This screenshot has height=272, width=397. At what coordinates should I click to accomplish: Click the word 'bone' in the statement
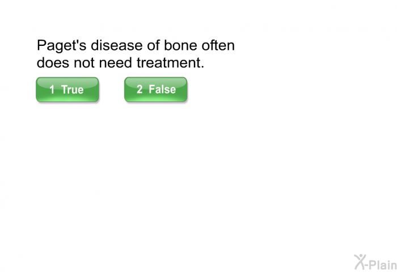[180, 45]
